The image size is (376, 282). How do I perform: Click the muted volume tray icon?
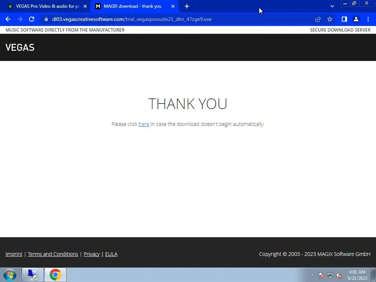click(x=339, y=275)
